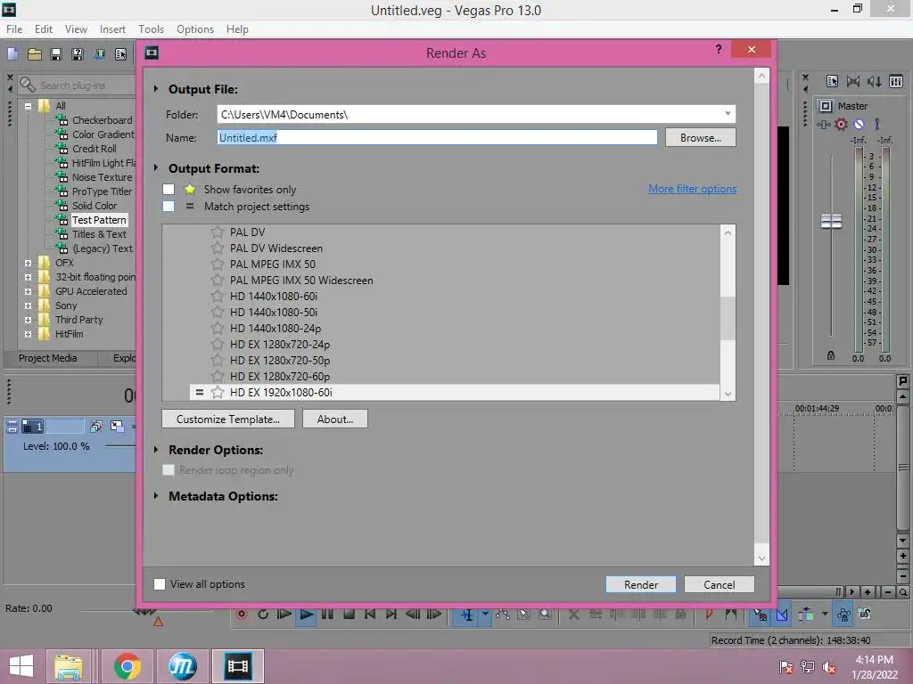Click the Go to Start transport button
This screenshot has width=913, height=684.
tap(370, 615)
